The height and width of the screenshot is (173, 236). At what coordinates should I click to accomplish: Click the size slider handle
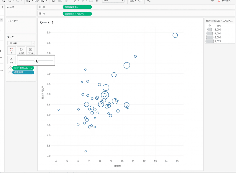tap(36, 60)
